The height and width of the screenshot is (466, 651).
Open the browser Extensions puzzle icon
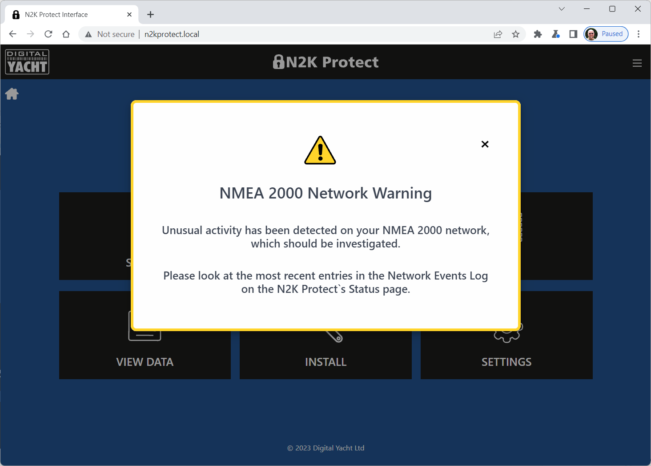pos(538,34)
